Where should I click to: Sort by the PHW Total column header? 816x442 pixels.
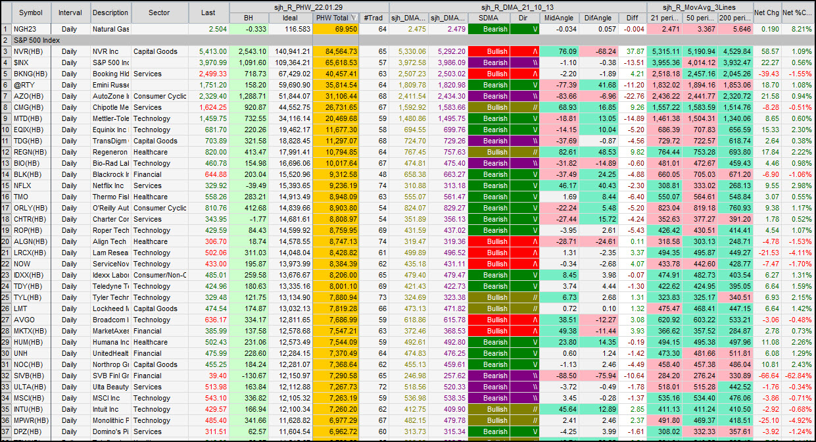tap(336, 18)
